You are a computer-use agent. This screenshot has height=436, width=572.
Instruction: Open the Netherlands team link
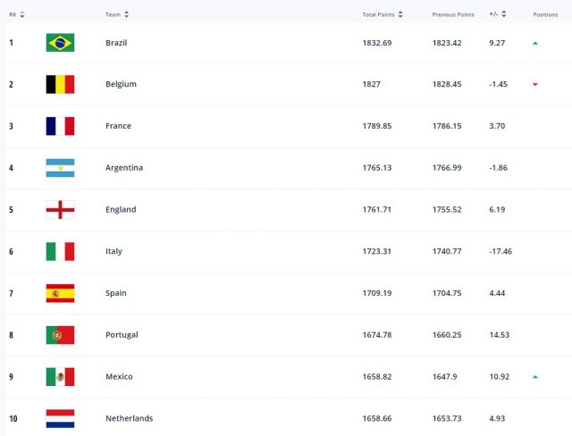click(129, 418)
